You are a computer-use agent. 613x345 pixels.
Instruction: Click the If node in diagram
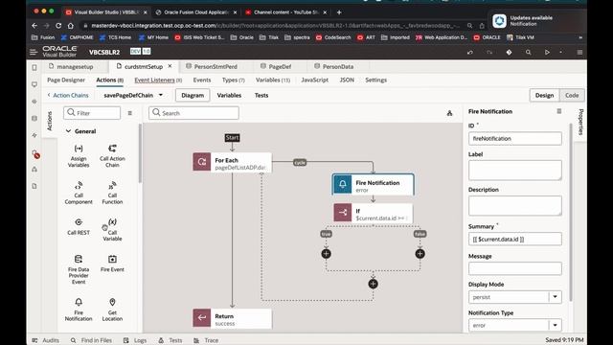click(373, 213)
